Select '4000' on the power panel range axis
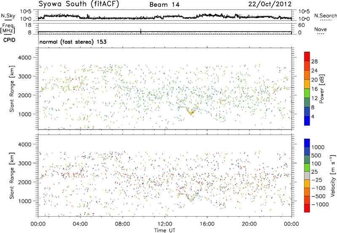 tap(24, 58)
